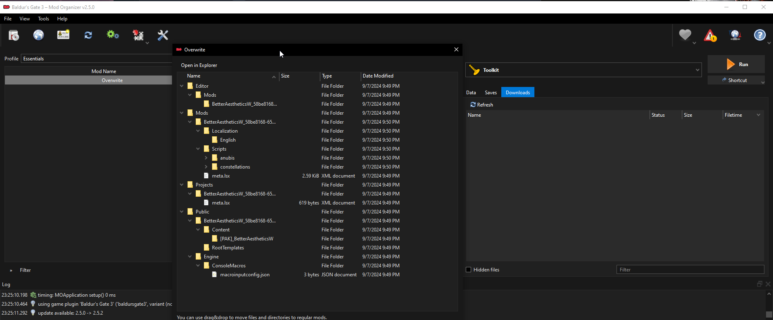773x320 pixels.
Task: Expand the constellations folder node
Action: [x=206, y=167]
